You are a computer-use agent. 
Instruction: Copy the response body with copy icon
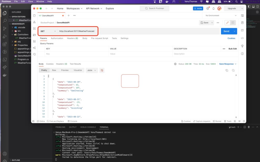point(227,70)
